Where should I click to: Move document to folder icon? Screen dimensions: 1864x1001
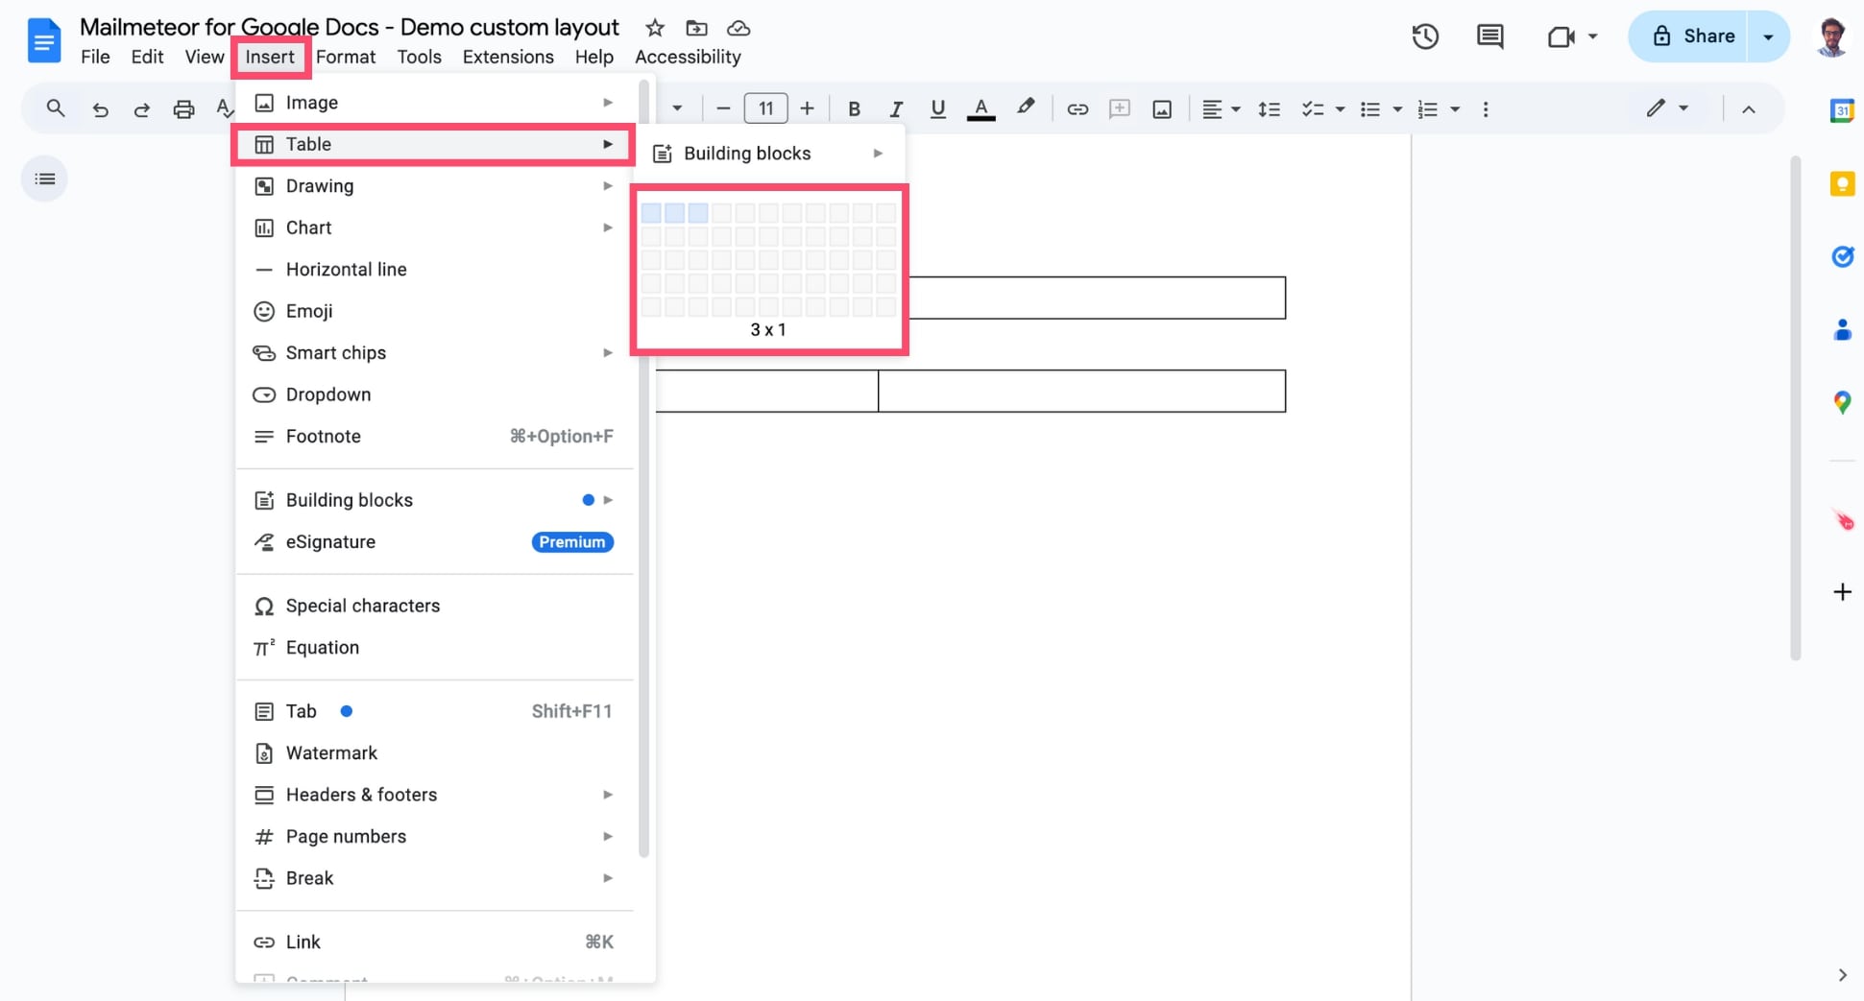[696, 28]
